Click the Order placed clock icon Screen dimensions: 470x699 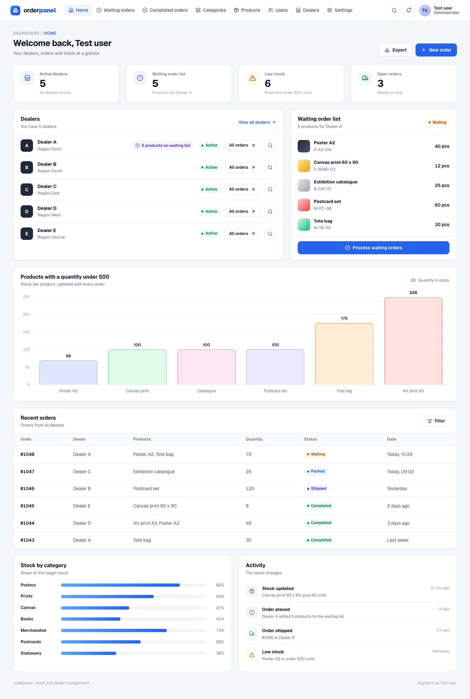click(x=252, y=613)
